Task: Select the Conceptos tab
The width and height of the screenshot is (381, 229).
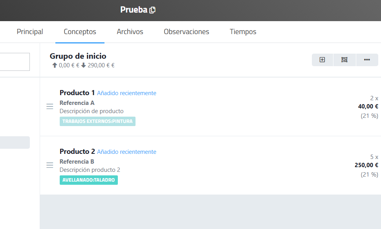Action: coord(80,32)
